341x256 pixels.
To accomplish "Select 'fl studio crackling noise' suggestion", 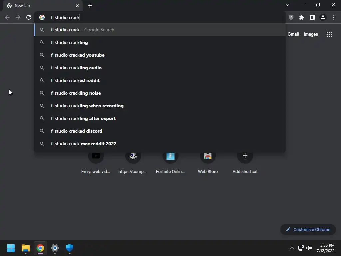I will [160, 93].
